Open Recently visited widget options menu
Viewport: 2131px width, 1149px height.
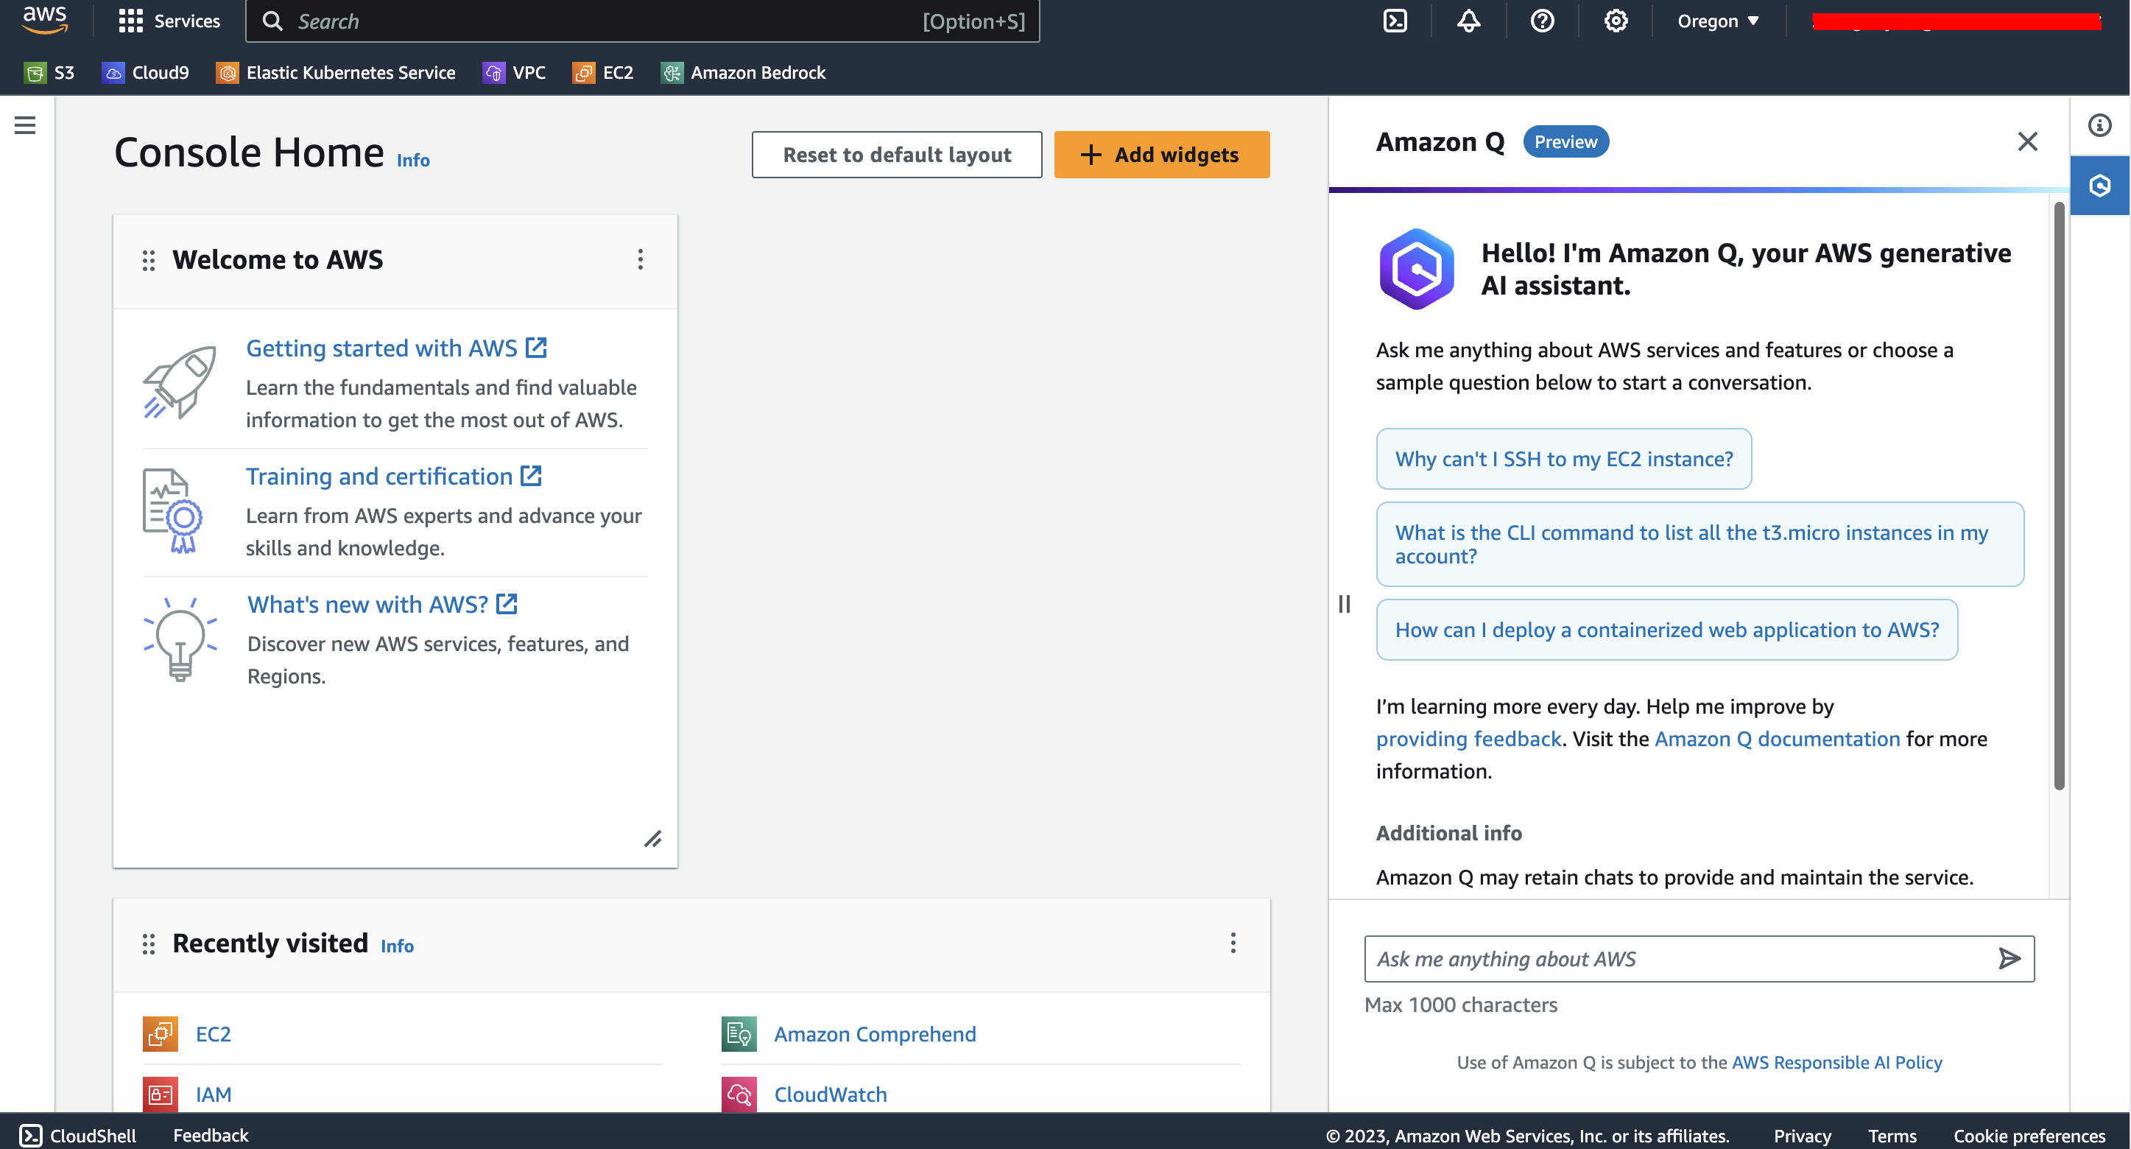click(1233, 943)
